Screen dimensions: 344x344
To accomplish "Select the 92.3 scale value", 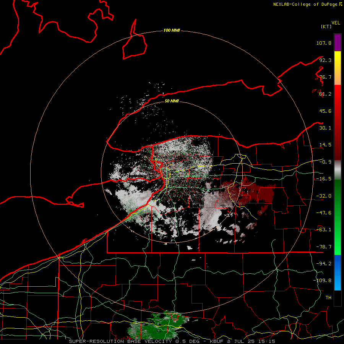I will 325,60.
